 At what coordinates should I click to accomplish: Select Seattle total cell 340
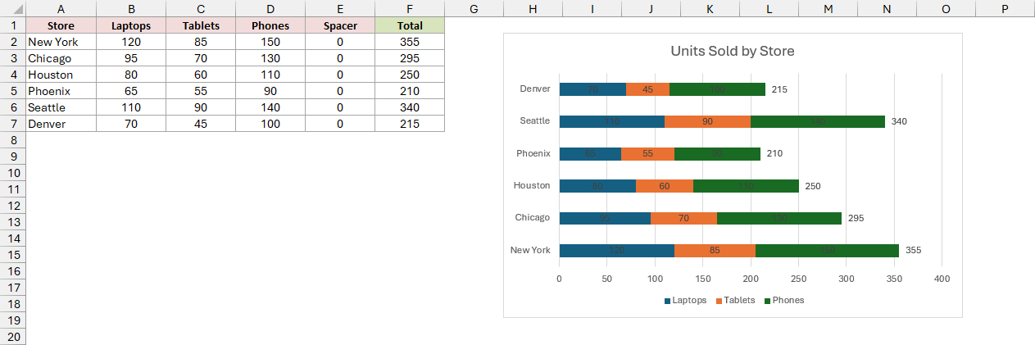coord(410,107)
